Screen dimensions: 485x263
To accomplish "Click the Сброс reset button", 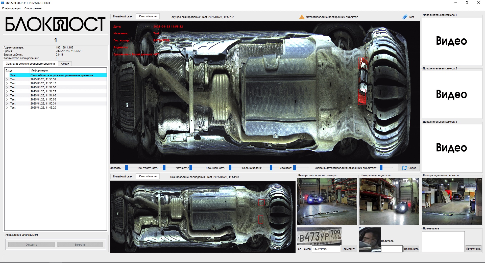I will (409, 168).
